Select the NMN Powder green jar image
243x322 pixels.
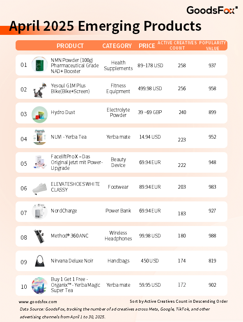coord(39,65)
